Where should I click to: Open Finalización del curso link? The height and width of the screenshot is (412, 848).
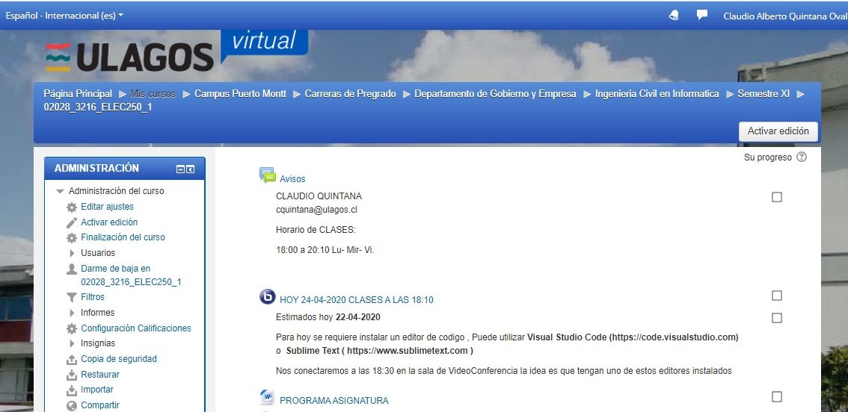coord(123,237)
